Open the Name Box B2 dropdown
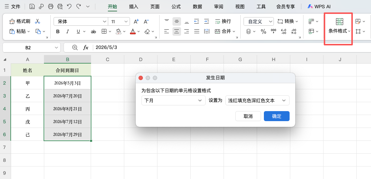 click(56, 48)
